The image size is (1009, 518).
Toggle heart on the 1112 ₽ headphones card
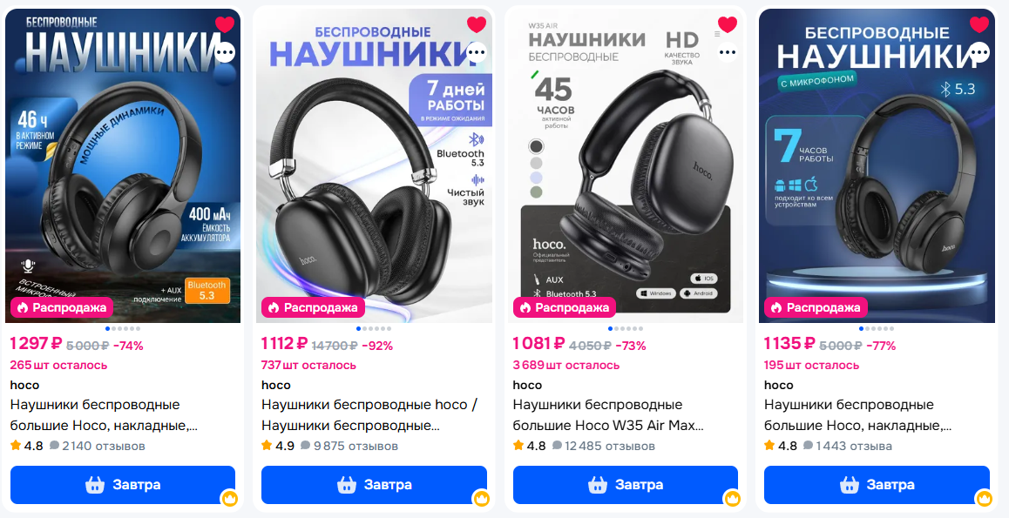(477, 24)
